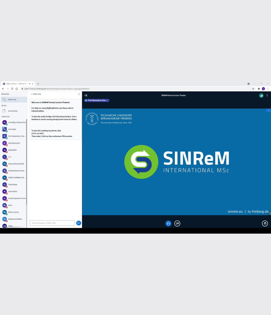Viewport: 271px width, 315px height.
Task: Click the chat options three-dot menu
Action: [x=79, y=94]
